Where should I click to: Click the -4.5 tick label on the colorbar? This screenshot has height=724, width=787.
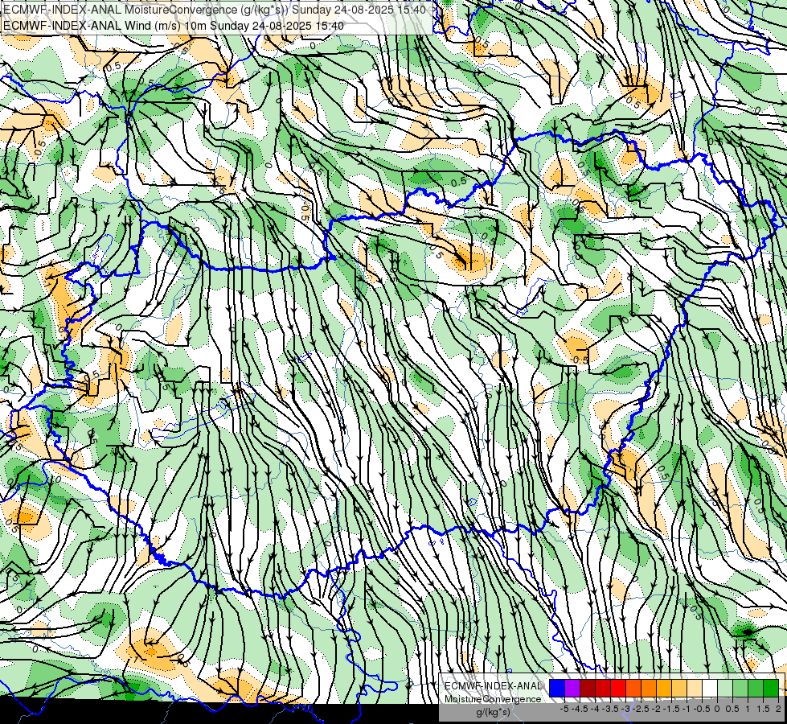click(580, 709)
